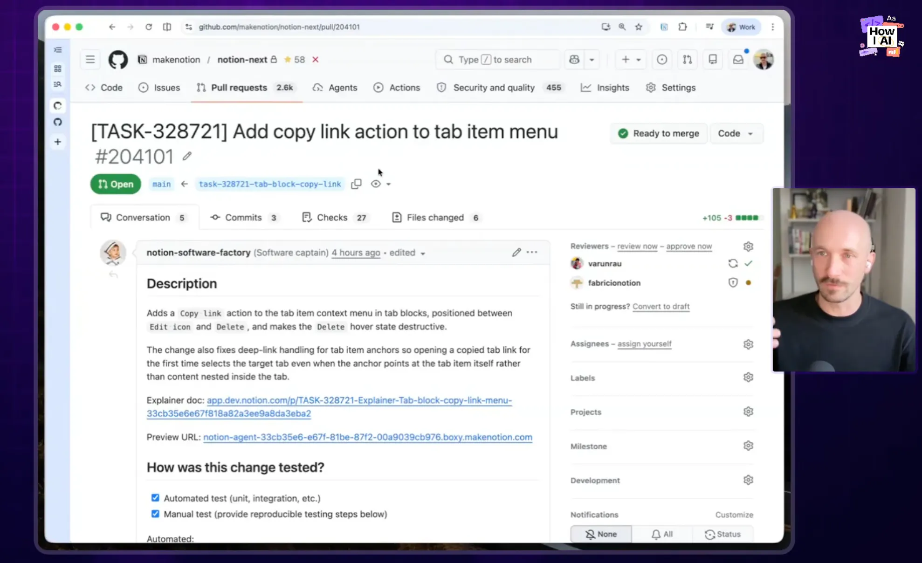Expand the caret next to the eye icon

(x=388, y=184)
